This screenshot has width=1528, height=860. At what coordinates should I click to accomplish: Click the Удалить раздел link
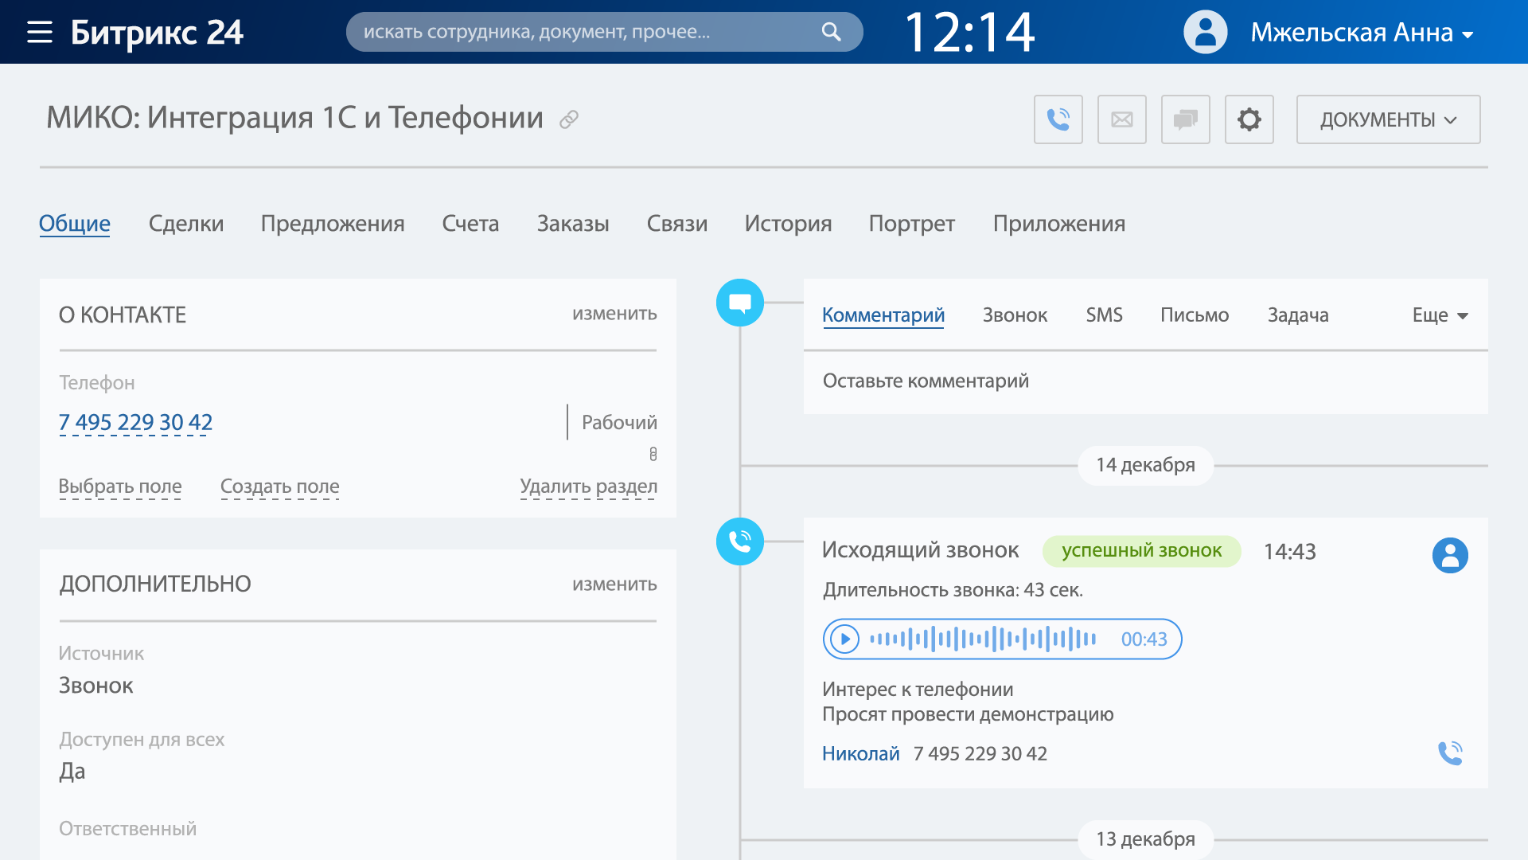[x=588, y=486]
